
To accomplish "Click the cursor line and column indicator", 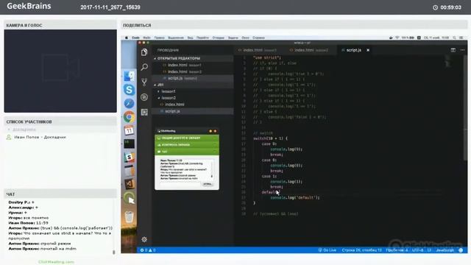I will [361, 250].
